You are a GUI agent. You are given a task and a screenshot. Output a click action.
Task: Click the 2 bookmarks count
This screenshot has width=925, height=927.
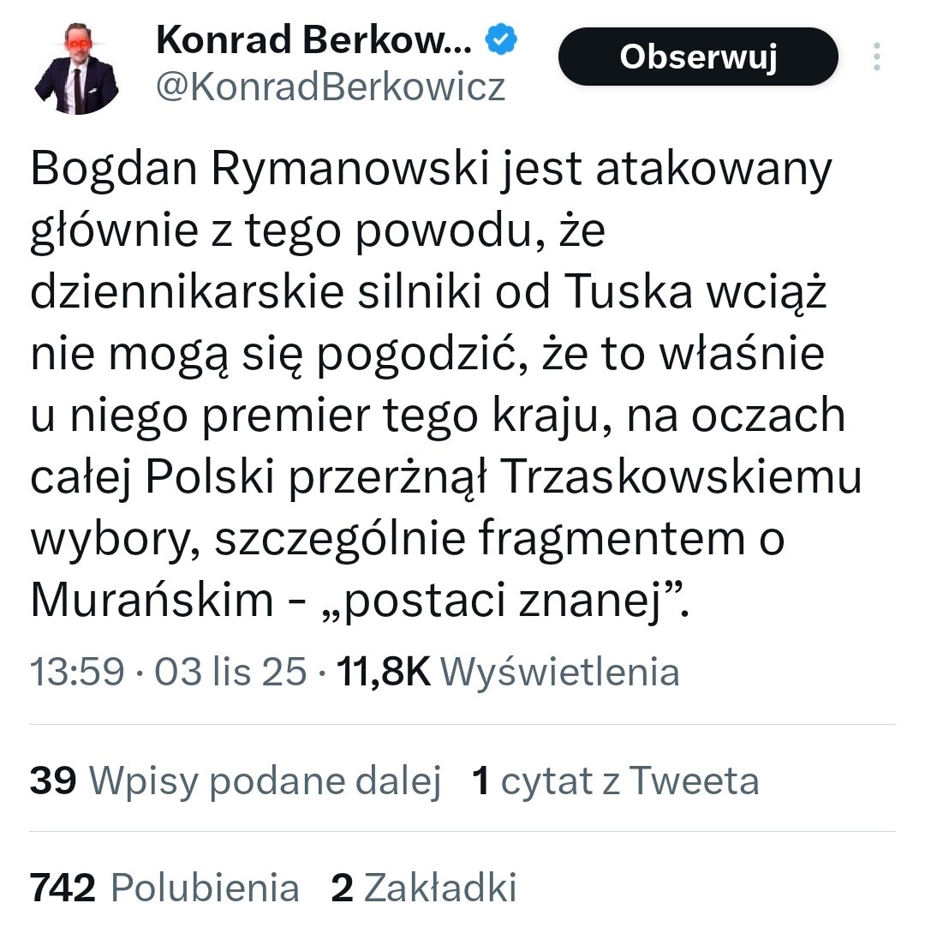point(342,888)
